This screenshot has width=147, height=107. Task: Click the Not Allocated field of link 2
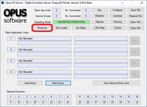point(44,50)
